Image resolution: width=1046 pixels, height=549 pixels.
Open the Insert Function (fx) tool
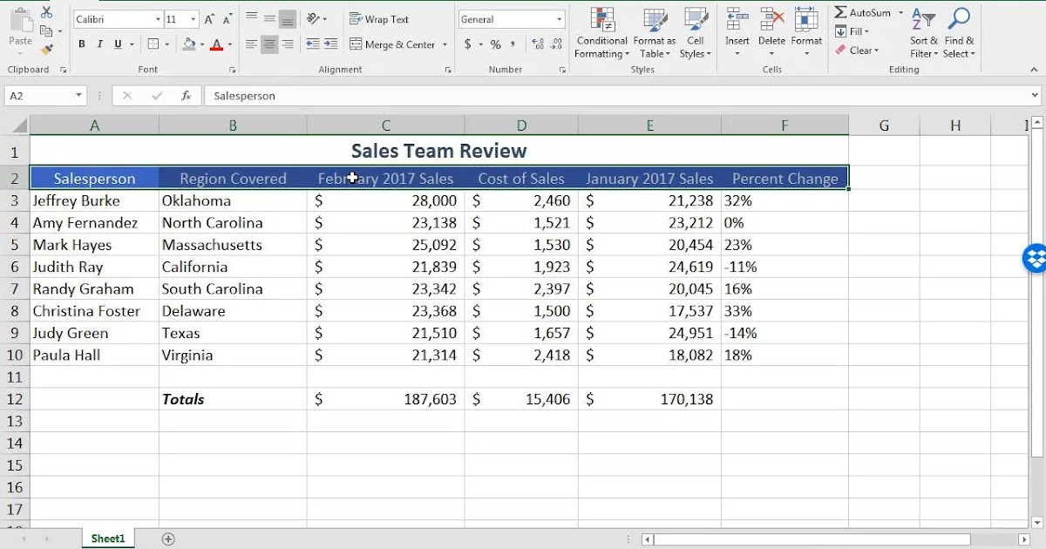click(186, 96)
